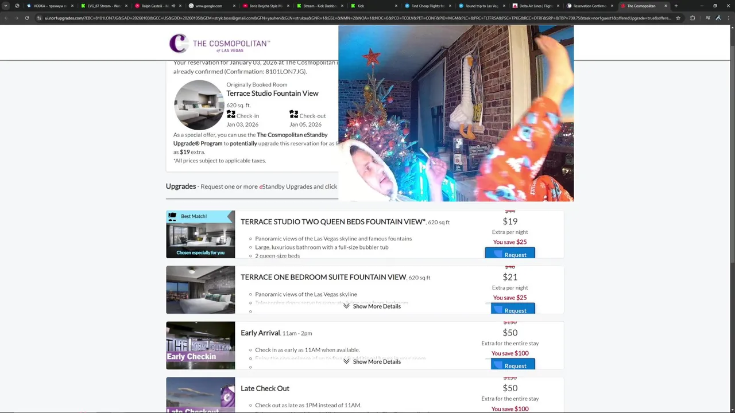Screen dimensions: 735x413
Task: Open the browser extensions puzzle icon
Action: point(693,18)
